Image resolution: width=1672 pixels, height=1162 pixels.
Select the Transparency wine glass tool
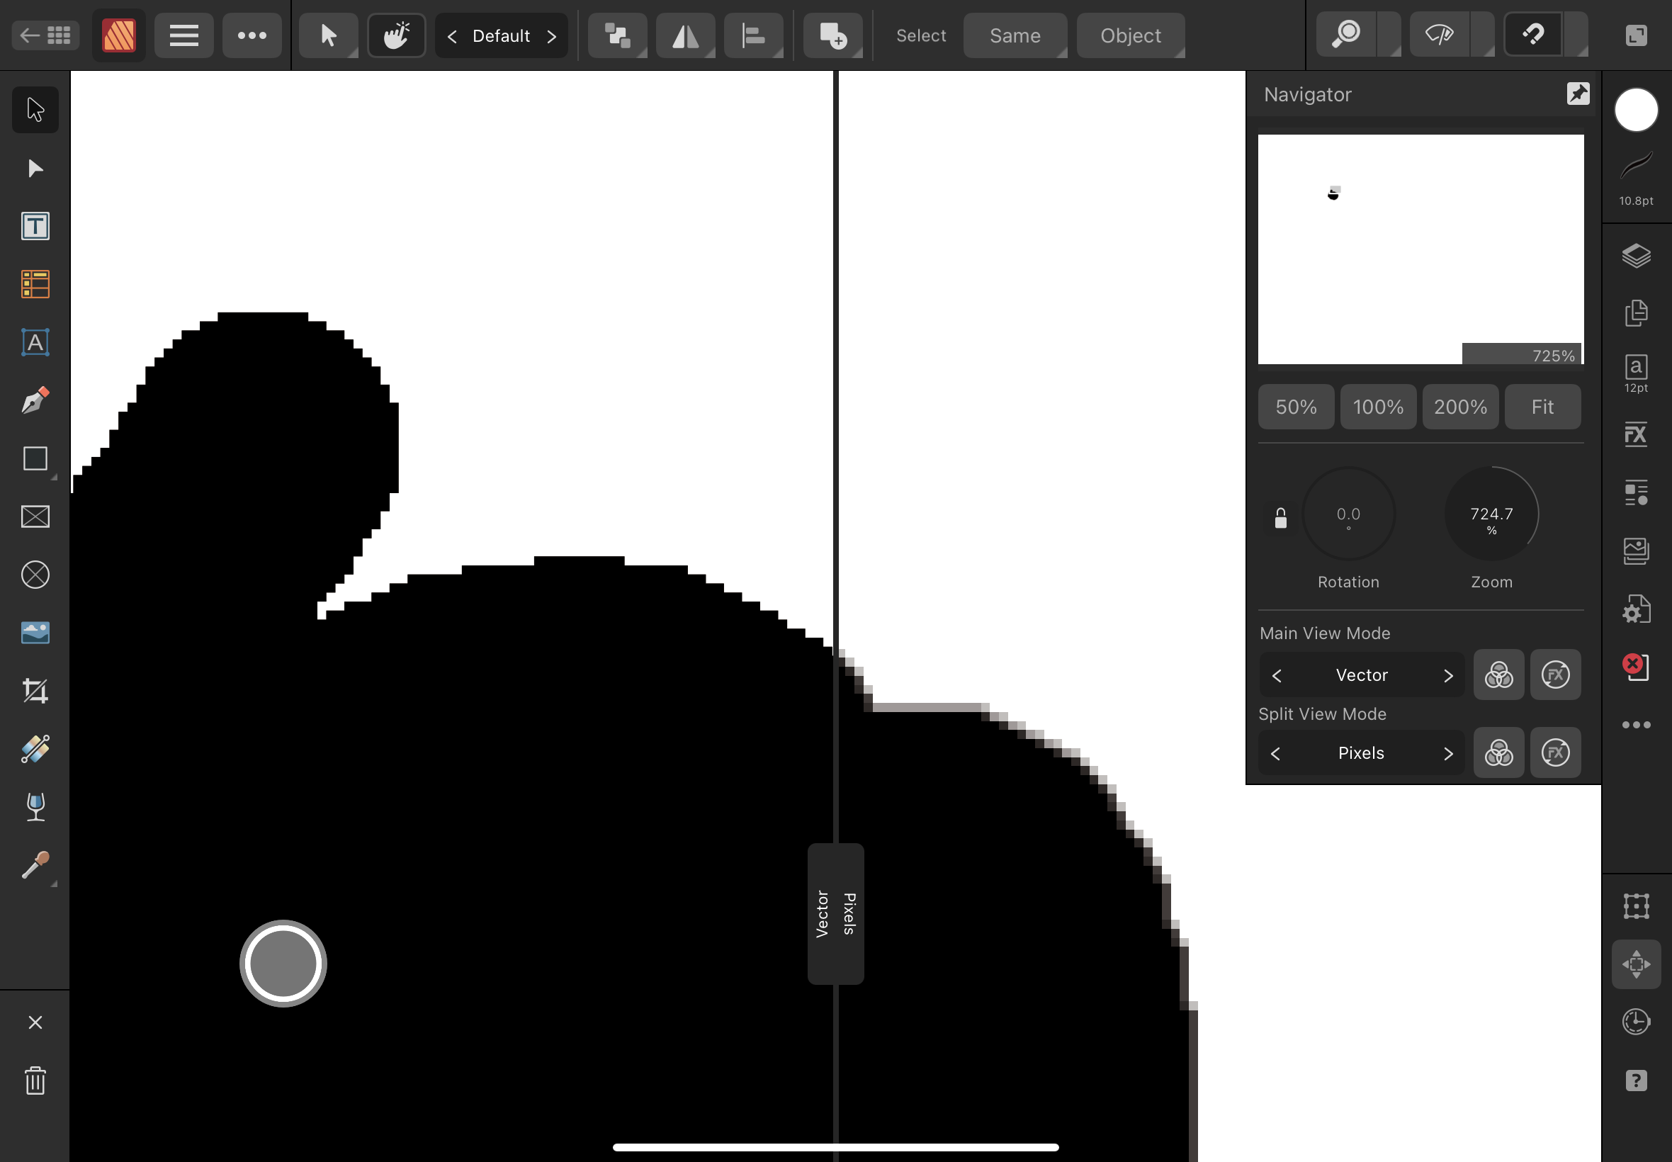click(35, 807)
